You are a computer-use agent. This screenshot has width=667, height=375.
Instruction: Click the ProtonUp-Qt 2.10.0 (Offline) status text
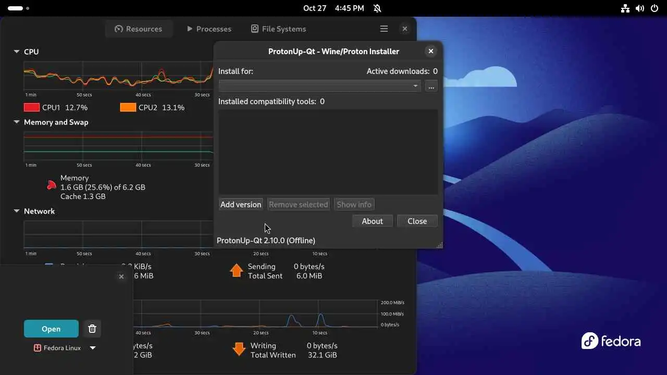point(266,241)
